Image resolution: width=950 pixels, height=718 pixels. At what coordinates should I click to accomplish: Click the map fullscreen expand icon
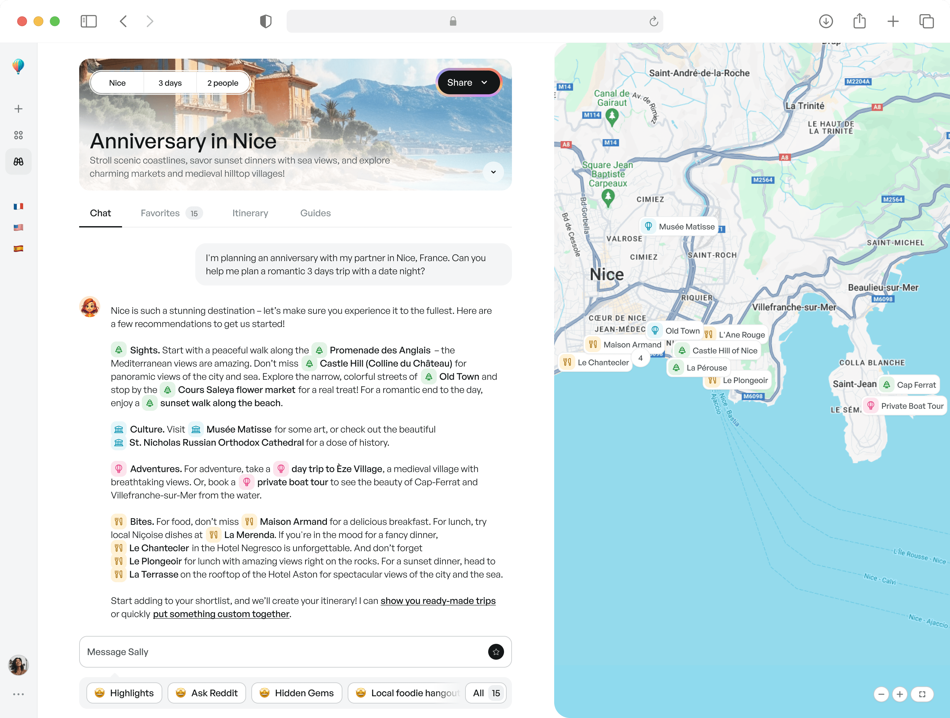click(922, 694)
